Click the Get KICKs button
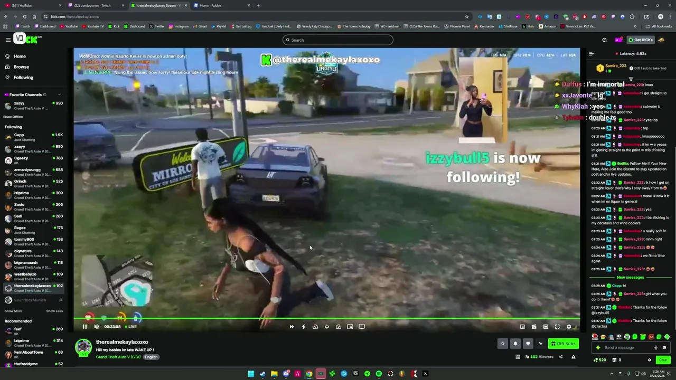676x380 pixels. pyautogui.click(x=640, y=40)
